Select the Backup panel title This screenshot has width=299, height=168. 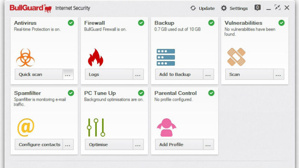pos(164,23)
